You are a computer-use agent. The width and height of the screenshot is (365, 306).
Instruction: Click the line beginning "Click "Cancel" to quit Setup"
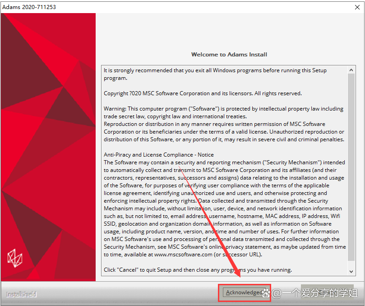click(x=198, y=270)
